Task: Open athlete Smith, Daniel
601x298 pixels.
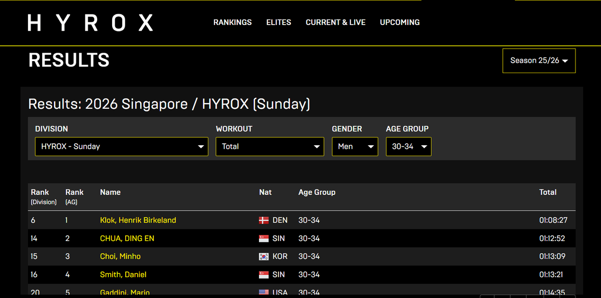Action: click(123, 274)
